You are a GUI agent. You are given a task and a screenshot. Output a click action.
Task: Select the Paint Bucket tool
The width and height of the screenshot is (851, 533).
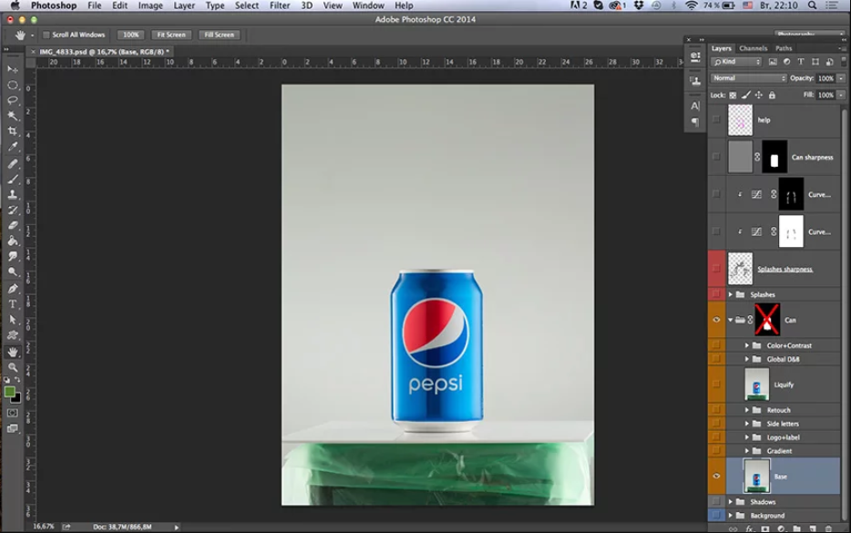[x=13, y=241]
